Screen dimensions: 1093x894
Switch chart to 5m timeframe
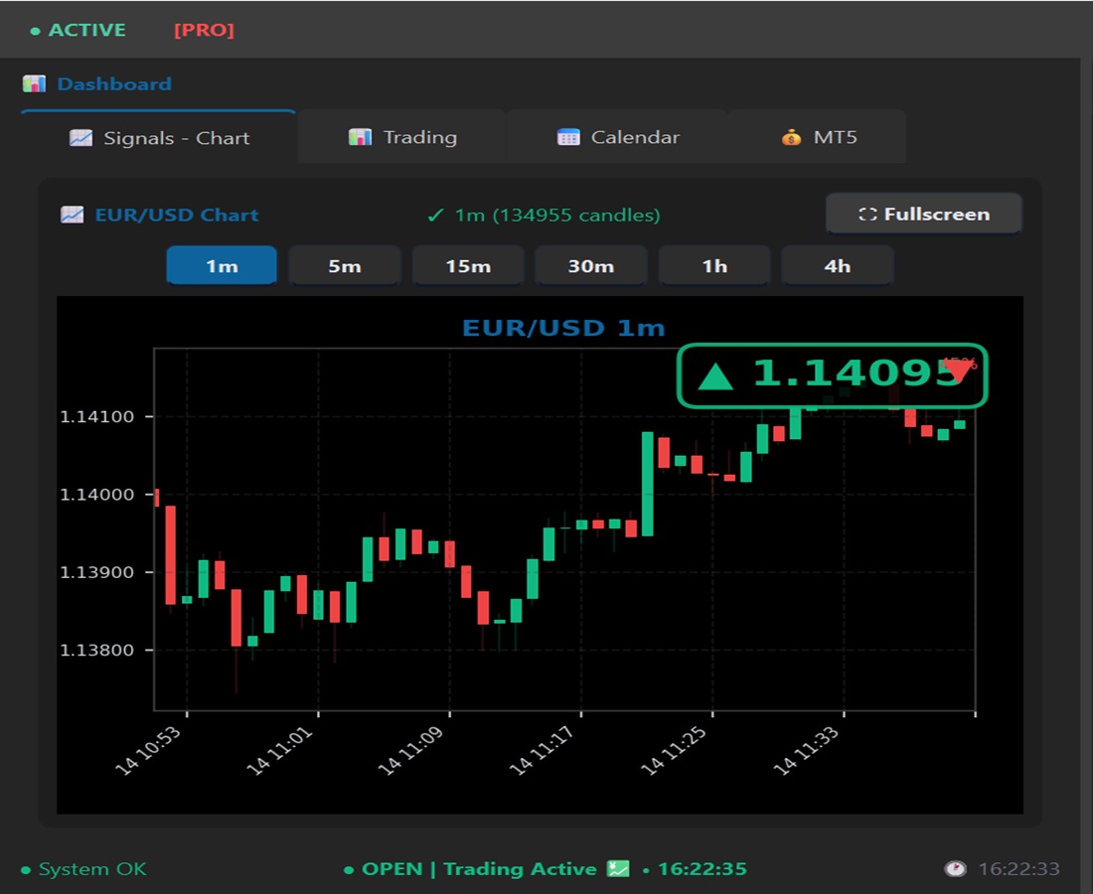pyautogui.click(x=345, y=266)
